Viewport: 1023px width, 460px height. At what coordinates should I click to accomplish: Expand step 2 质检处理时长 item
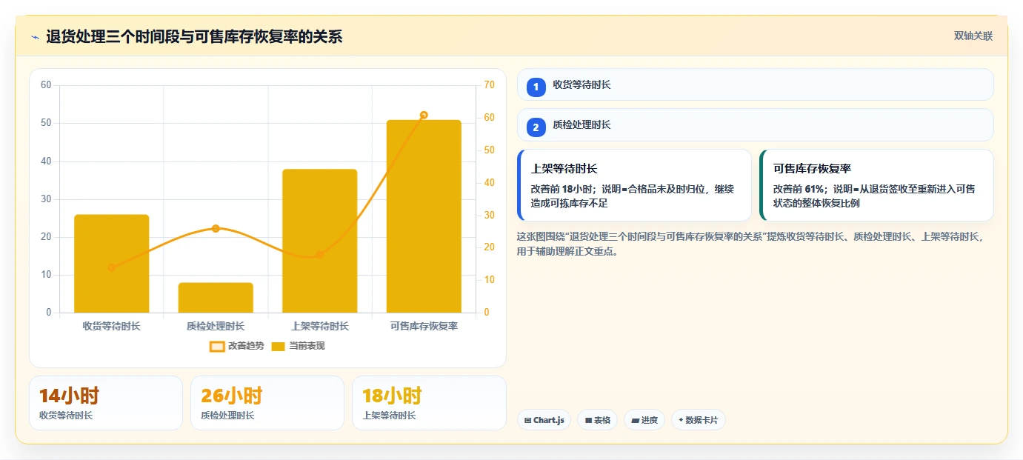coord(755,124)
